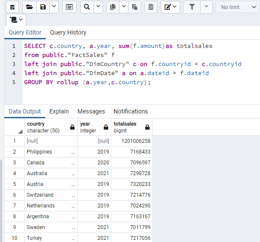260x242 pixels.
Task: Open the Messages tab
Action: point(91,111)
